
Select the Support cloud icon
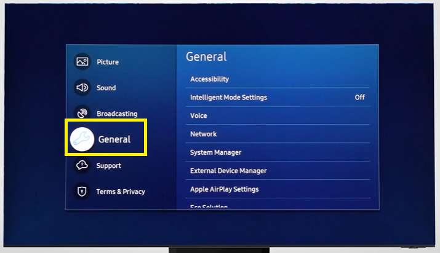tap(82, 165)
